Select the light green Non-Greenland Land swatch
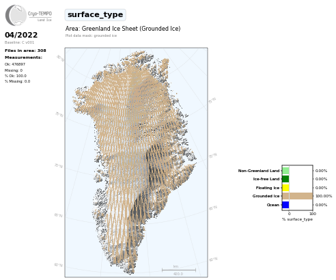Image resolution: width=336 pixels, height=280 pixels. [x=285, y=171]
